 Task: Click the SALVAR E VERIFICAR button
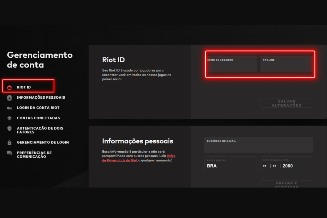(x=287, y=184)
